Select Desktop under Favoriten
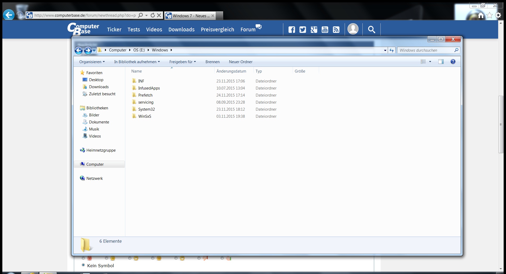 96,80
